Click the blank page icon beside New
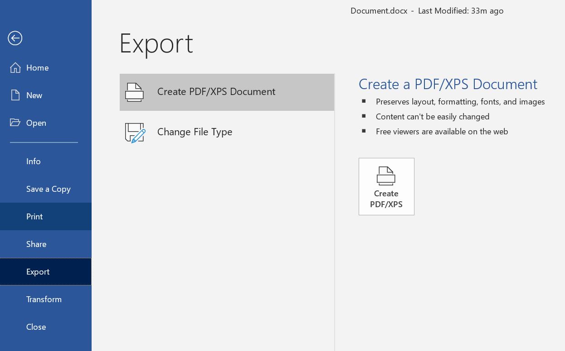 [15, 95]
